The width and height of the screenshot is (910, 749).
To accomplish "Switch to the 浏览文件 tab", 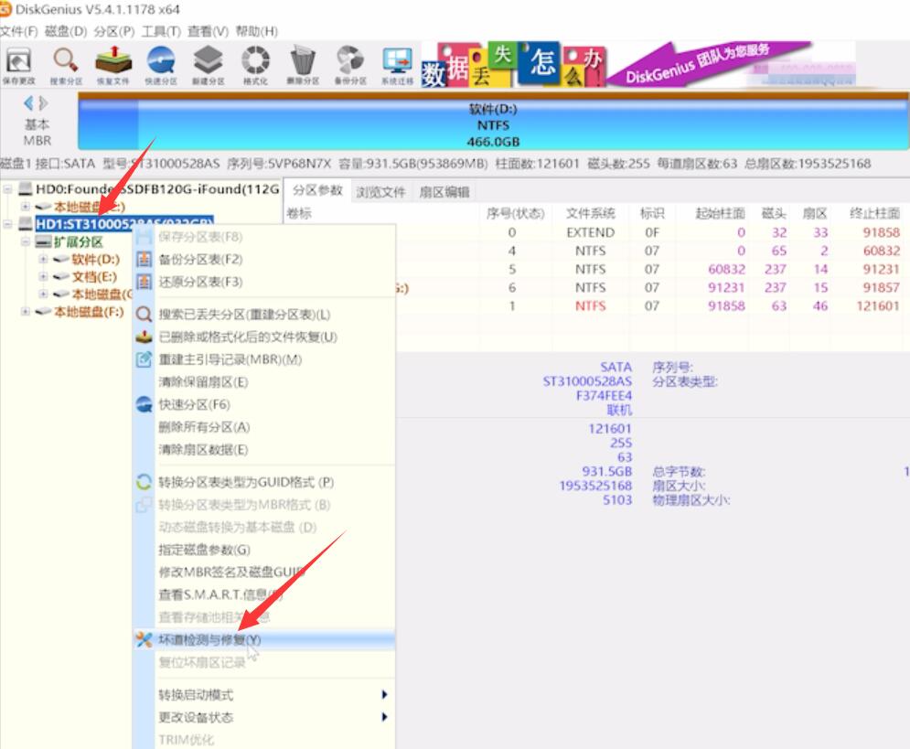I will click(x=380, y=192).
